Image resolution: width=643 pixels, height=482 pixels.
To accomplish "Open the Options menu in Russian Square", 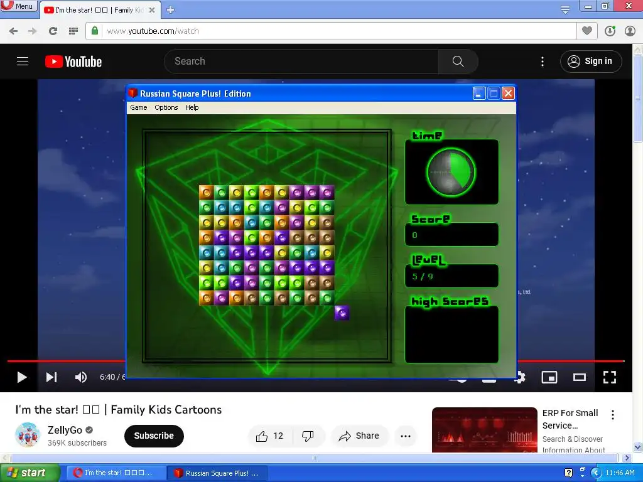I will (166, 107).
